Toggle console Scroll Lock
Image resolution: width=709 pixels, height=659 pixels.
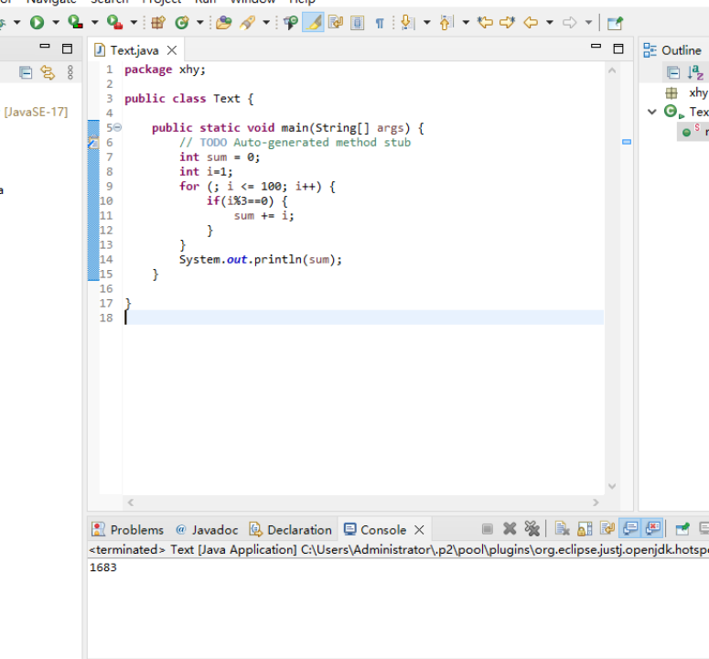(x=585, y=529)
